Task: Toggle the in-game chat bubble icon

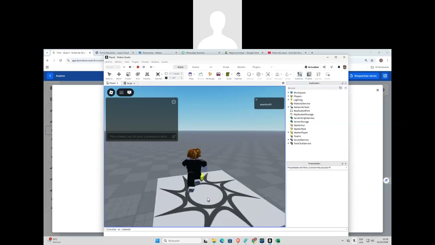Action: (x=129, y=92)
